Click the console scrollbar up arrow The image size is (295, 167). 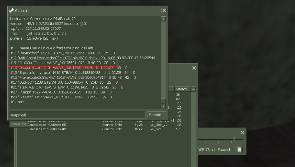coord(163,19)
